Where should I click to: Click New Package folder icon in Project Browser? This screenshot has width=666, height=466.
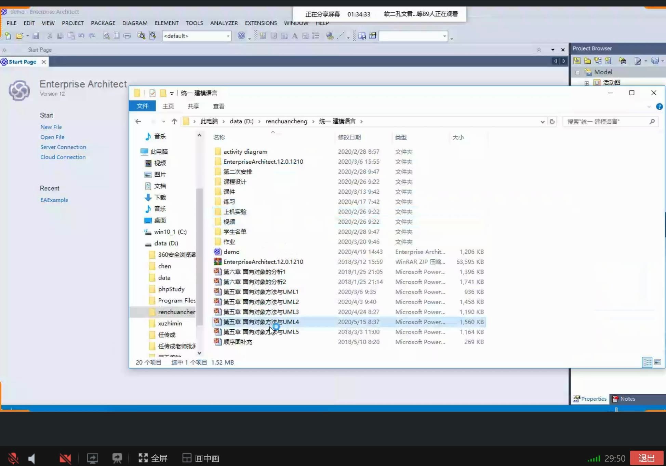[587, 61]
